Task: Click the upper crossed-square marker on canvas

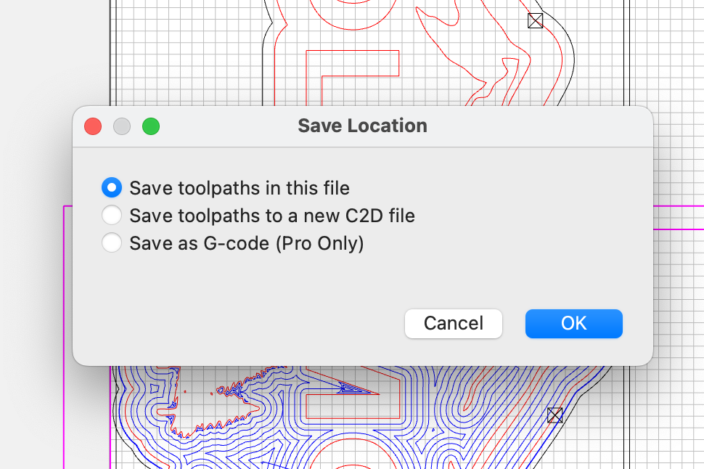Action: click(535, 20)
